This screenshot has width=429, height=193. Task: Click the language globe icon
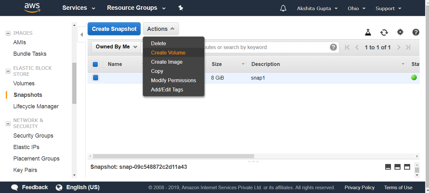[x=59, y=187]
